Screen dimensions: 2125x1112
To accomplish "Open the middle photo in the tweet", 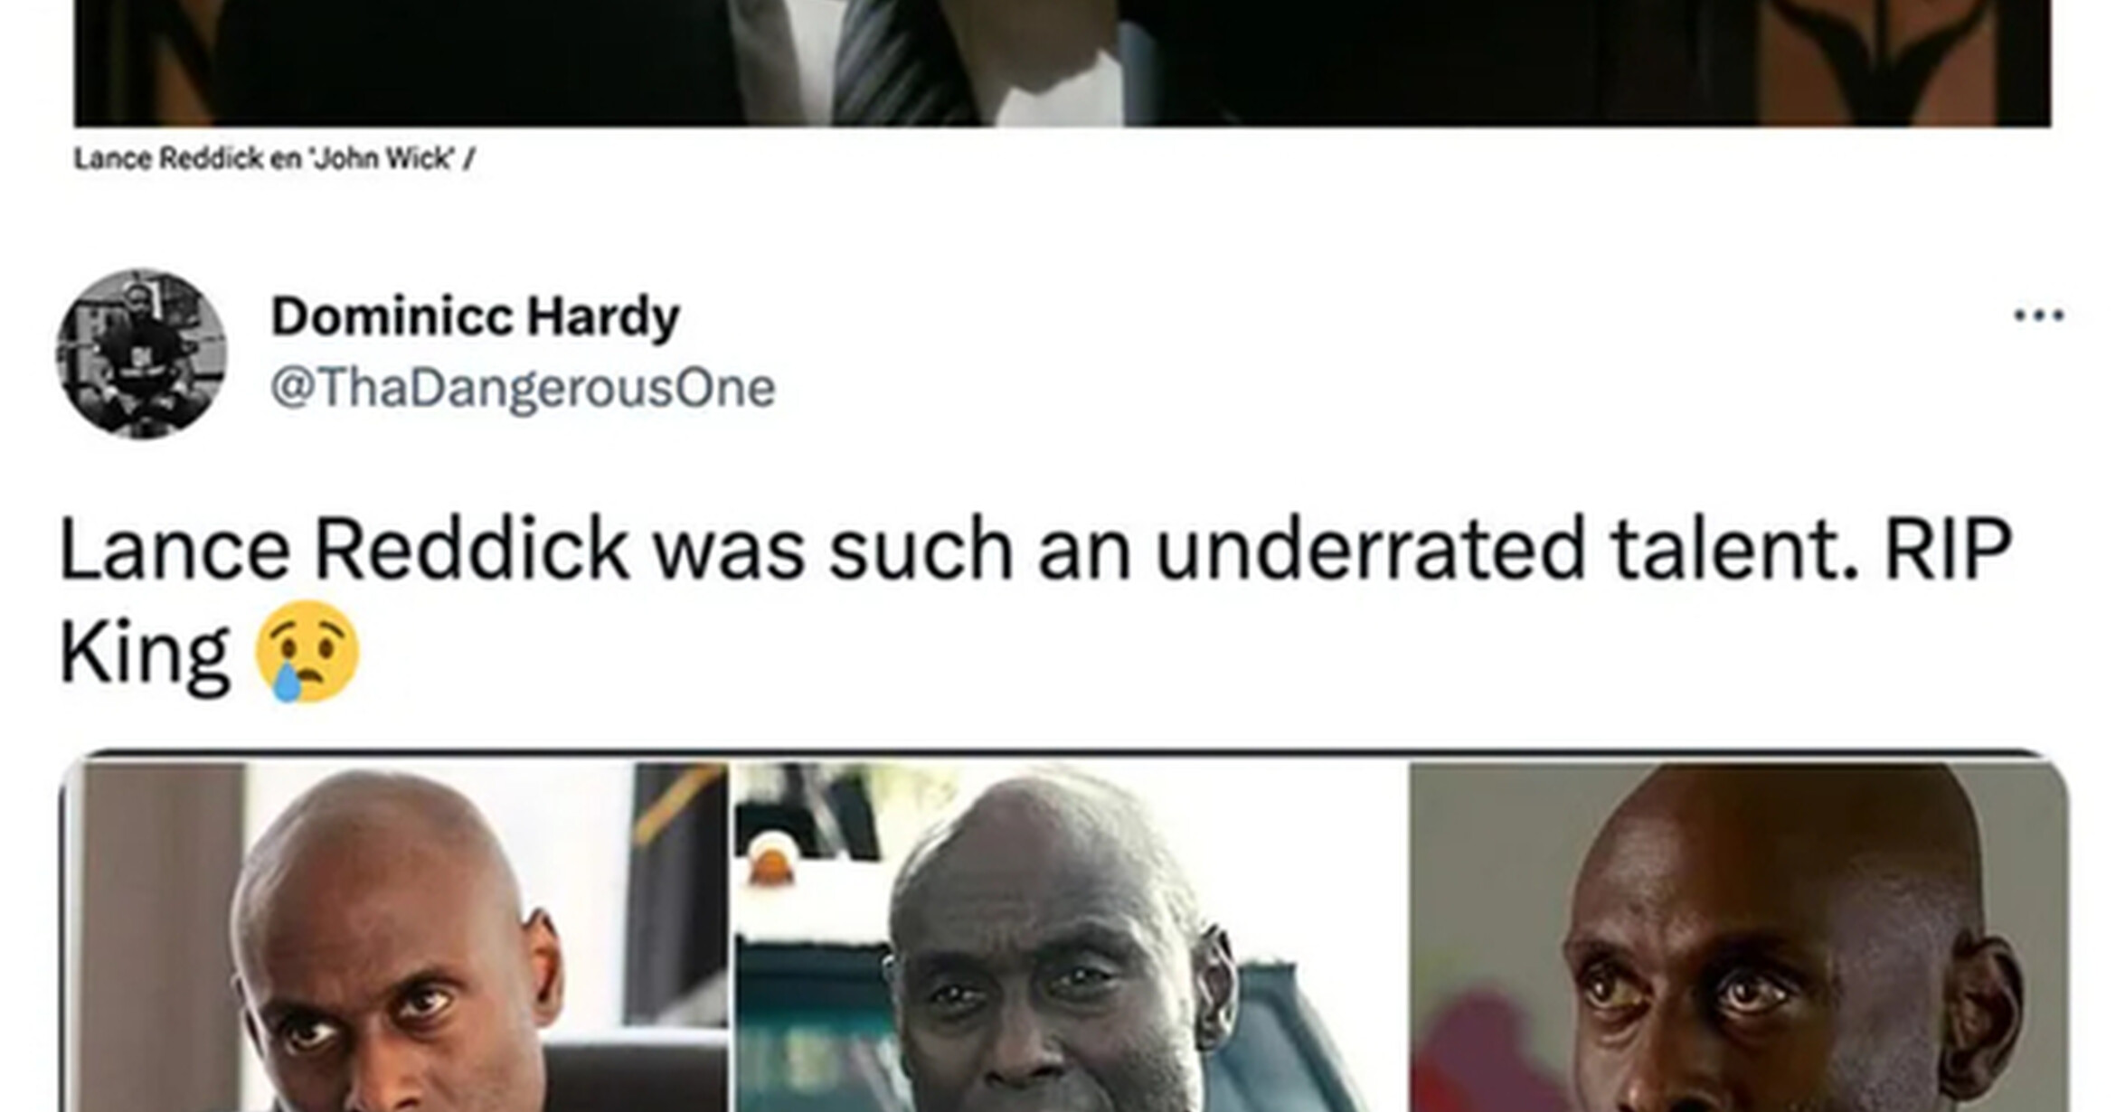I will (x=1070, y=936).
